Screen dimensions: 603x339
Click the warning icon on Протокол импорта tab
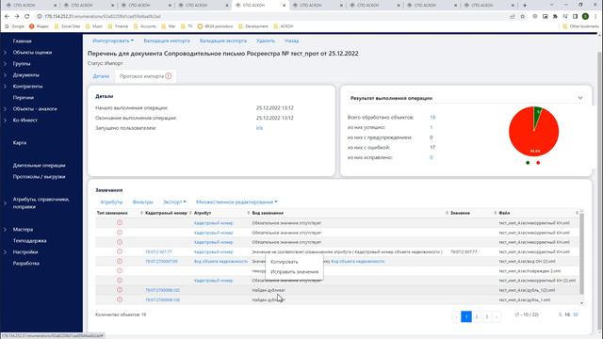pyautogui.click(x=169, y=76)
